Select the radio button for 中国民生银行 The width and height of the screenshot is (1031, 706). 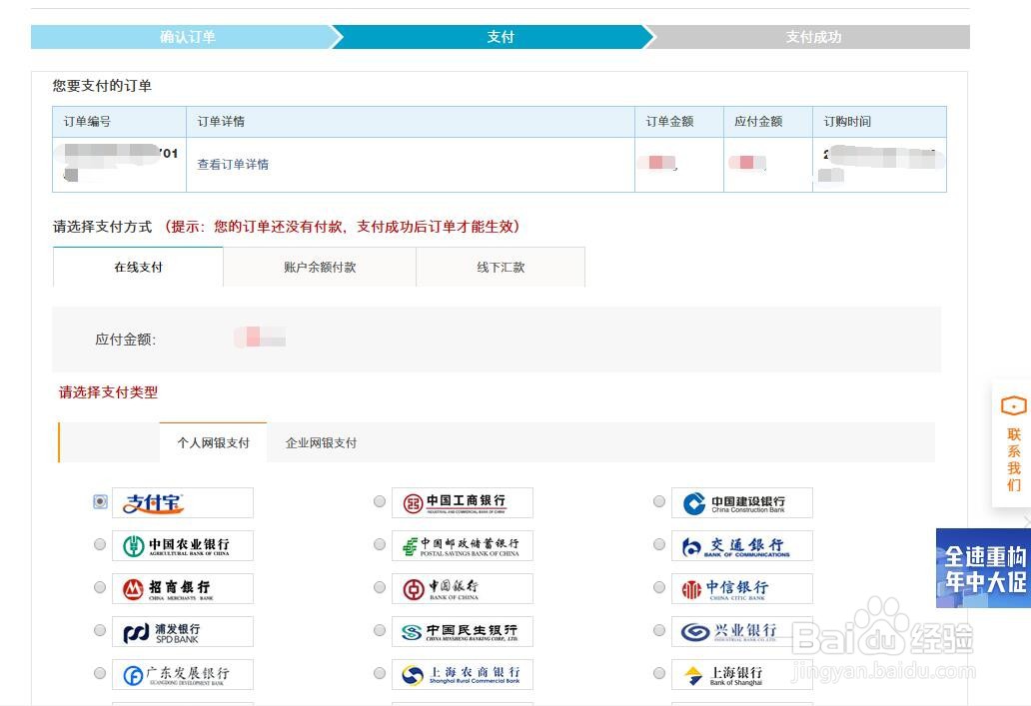click(380, 630)
